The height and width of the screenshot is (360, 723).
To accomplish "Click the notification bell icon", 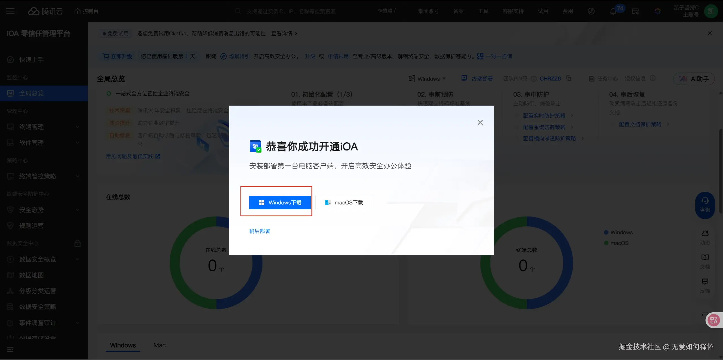I will tap(613, 11).
